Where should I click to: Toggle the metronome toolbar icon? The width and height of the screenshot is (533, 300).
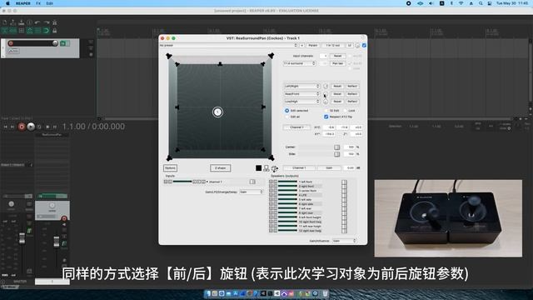(x=54, y=22)
